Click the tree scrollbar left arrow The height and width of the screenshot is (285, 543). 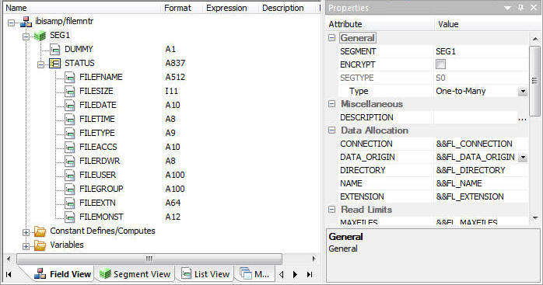coord(9,259)
